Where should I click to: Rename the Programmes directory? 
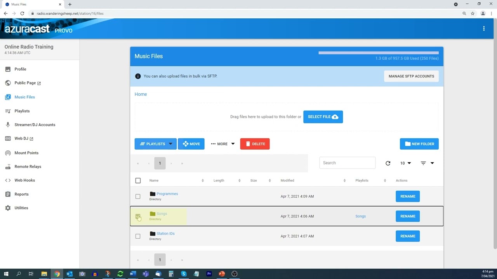408,196
